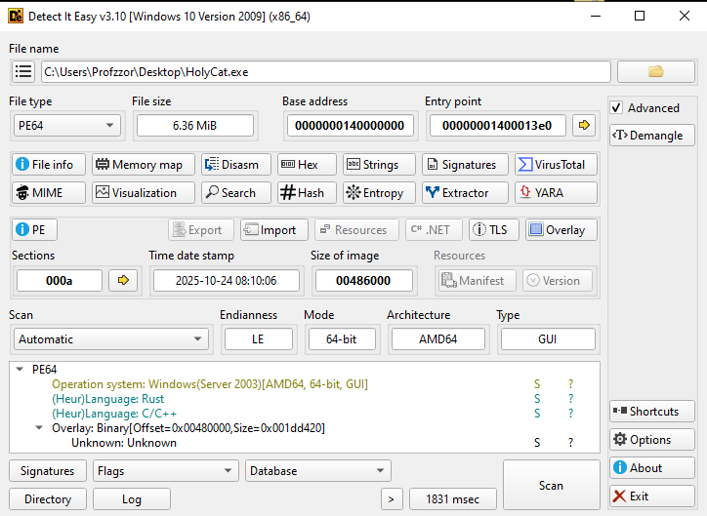Open the Demangle tool
This screenshot has height=516, width=707.
pos(652,135)
